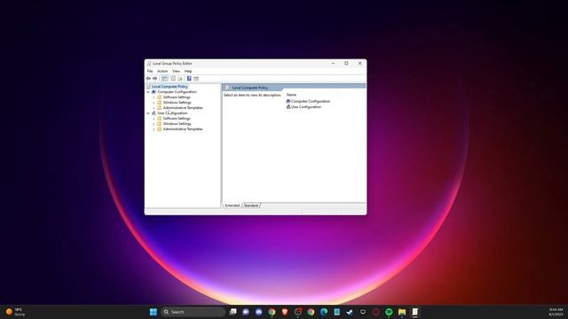Expand Administrative Templates under User Configuration
568x319 pixels.
[154, 129]
